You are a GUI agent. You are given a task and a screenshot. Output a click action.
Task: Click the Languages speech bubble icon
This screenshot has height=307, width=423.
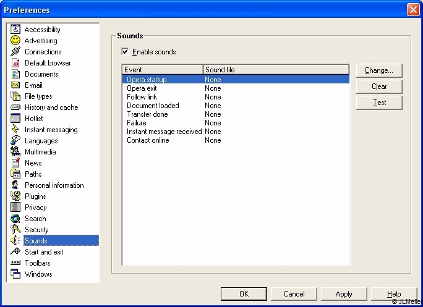pyautogui.click(x=15, y=140)
